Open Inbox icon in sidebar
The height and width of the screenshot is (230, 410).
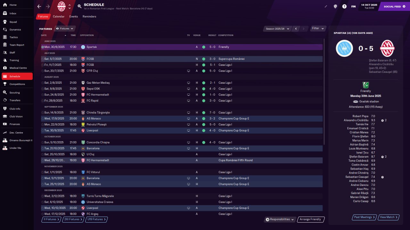[x=5, y=13]
